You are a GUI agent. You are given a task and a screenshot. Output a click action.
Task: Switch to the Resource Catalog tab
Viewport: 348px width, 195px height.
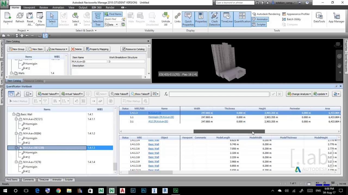(33, 81)
